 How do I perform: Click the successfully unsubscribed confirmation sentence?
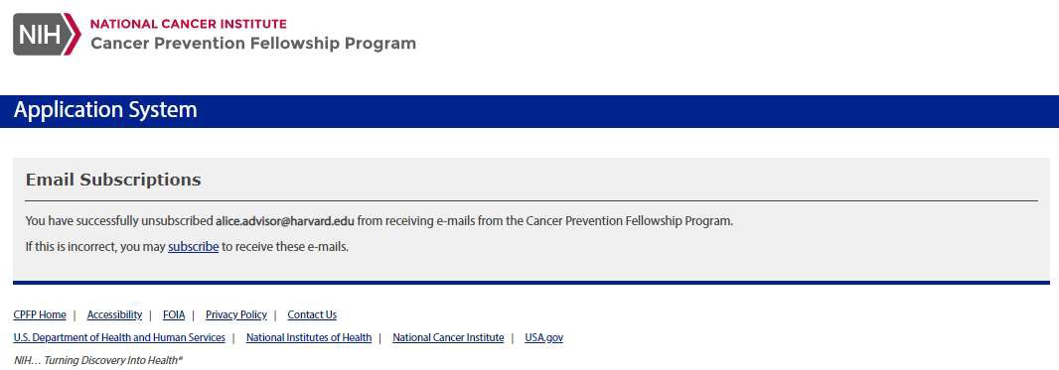(x=378, y=220)
